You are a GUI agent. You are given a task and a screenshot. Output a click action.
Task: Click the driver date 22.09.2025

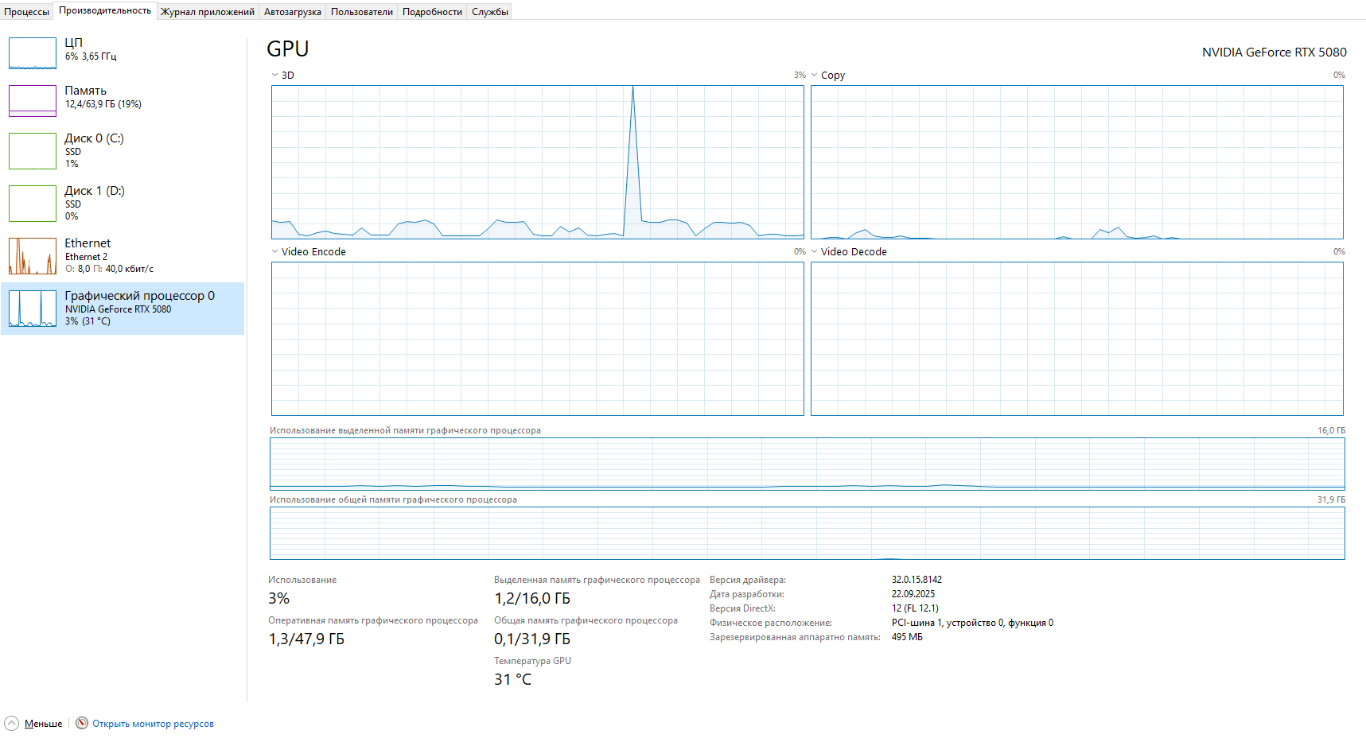point(913,594)
